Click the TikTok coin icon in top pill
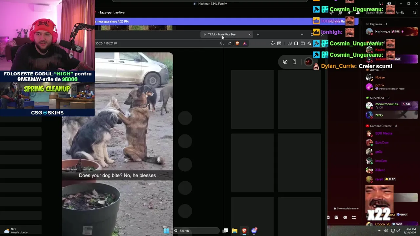Screen dimensions: 420x236 tap(285, 62)
